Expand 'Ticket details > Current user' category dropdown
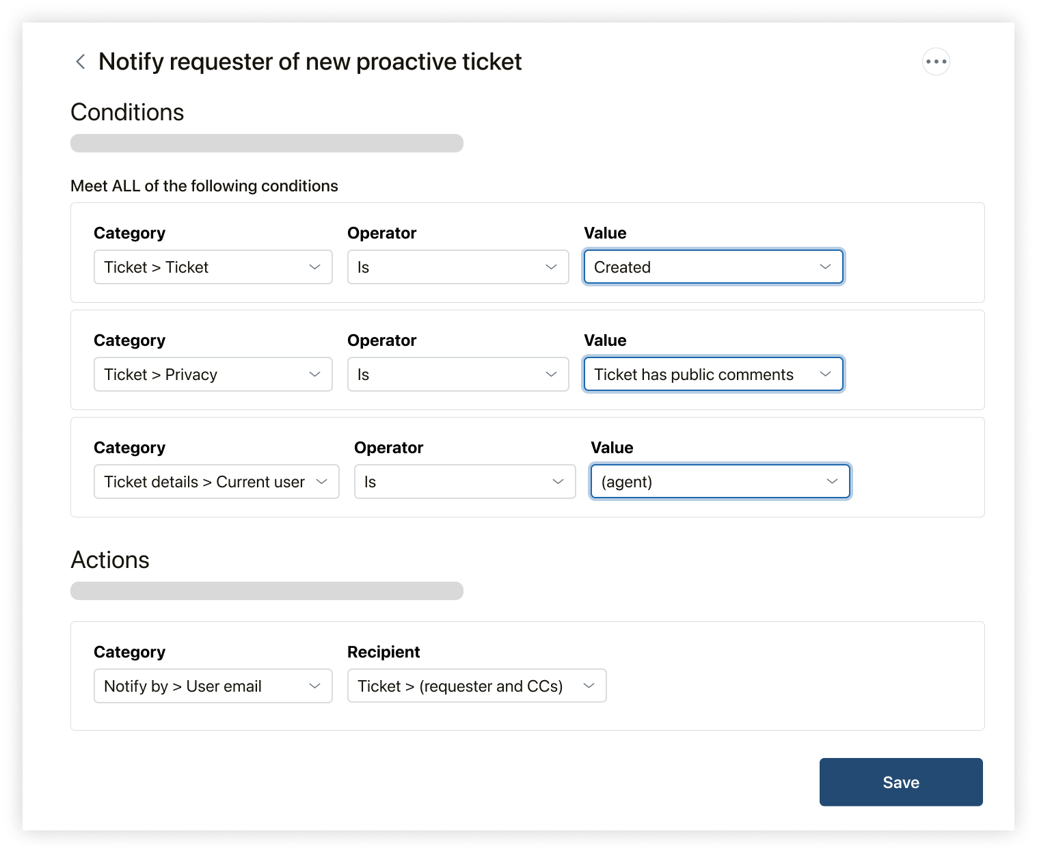 (x=216, y=482)
